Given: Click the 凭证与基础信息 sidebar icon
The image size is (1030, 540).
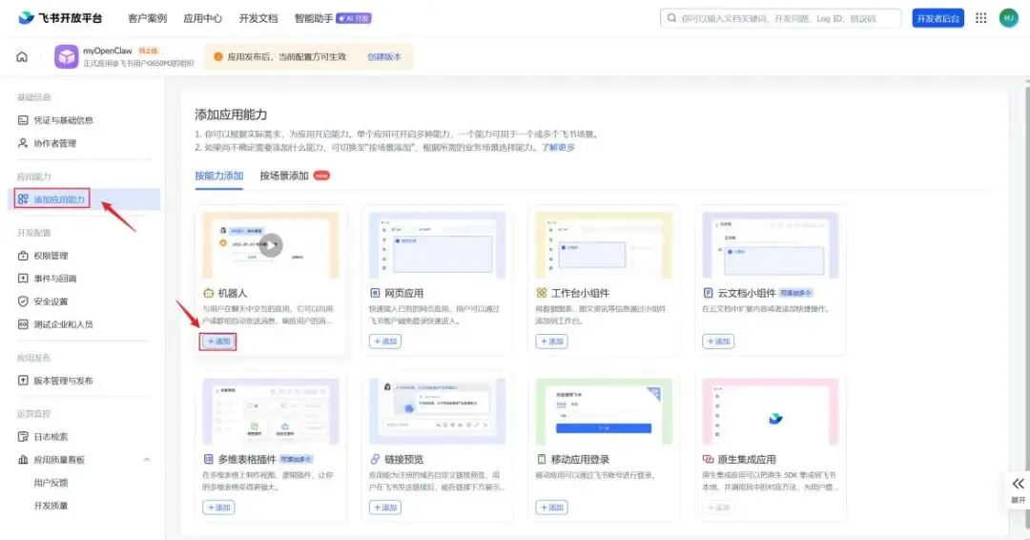Looking at the screenshot, I should point(23,120).
